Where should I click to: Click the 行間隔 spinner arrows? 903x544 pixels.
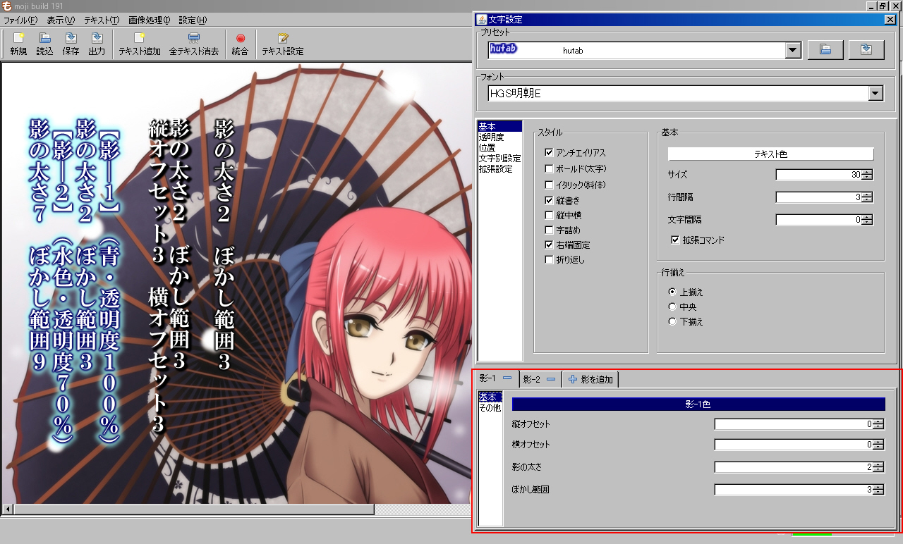868,197
